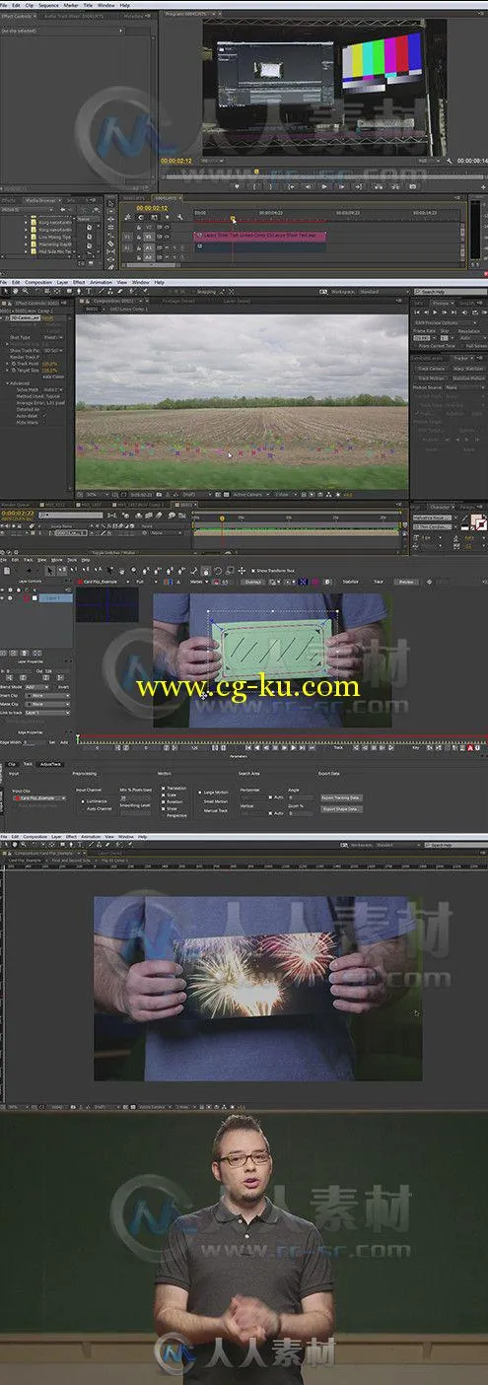Click Toggle Switches / Modes in the After Effects timeline
The height and width of the screenshot is (1385, 488).
[x=113, y=552]
